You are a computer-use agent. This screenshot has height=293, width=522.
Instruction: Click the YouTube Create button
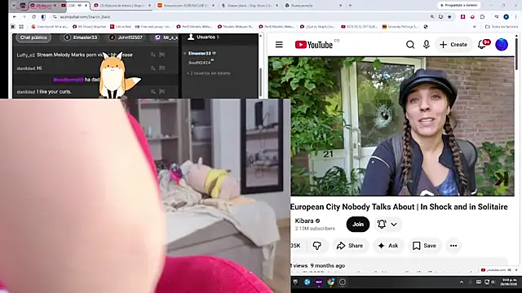pos(453,45)
